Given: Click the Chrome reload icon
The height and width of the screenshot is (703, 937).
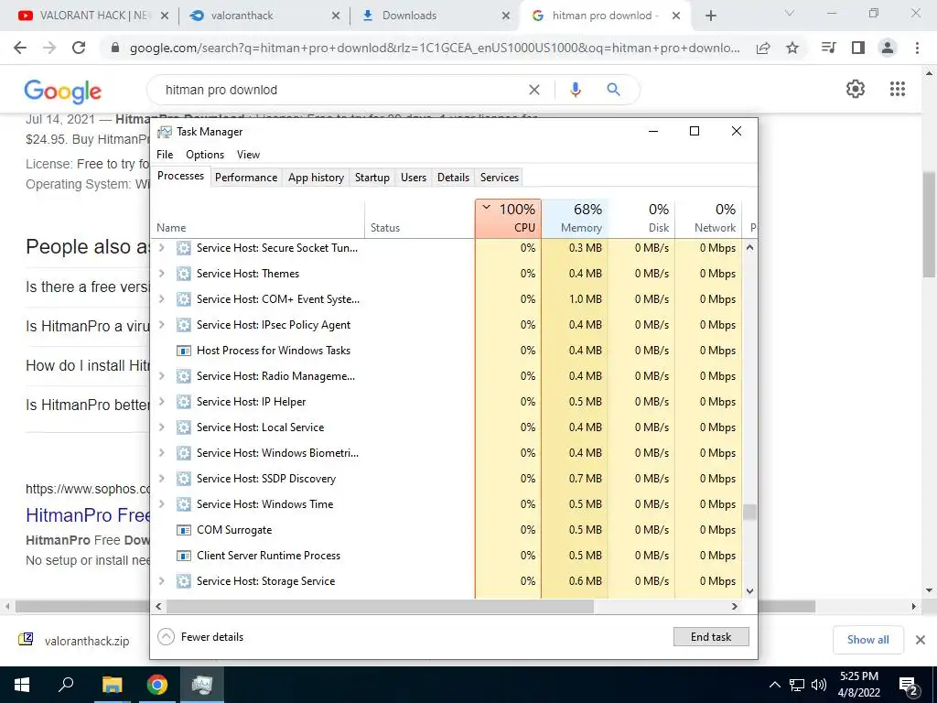Looking at the screenshot, I should (79, 48).
